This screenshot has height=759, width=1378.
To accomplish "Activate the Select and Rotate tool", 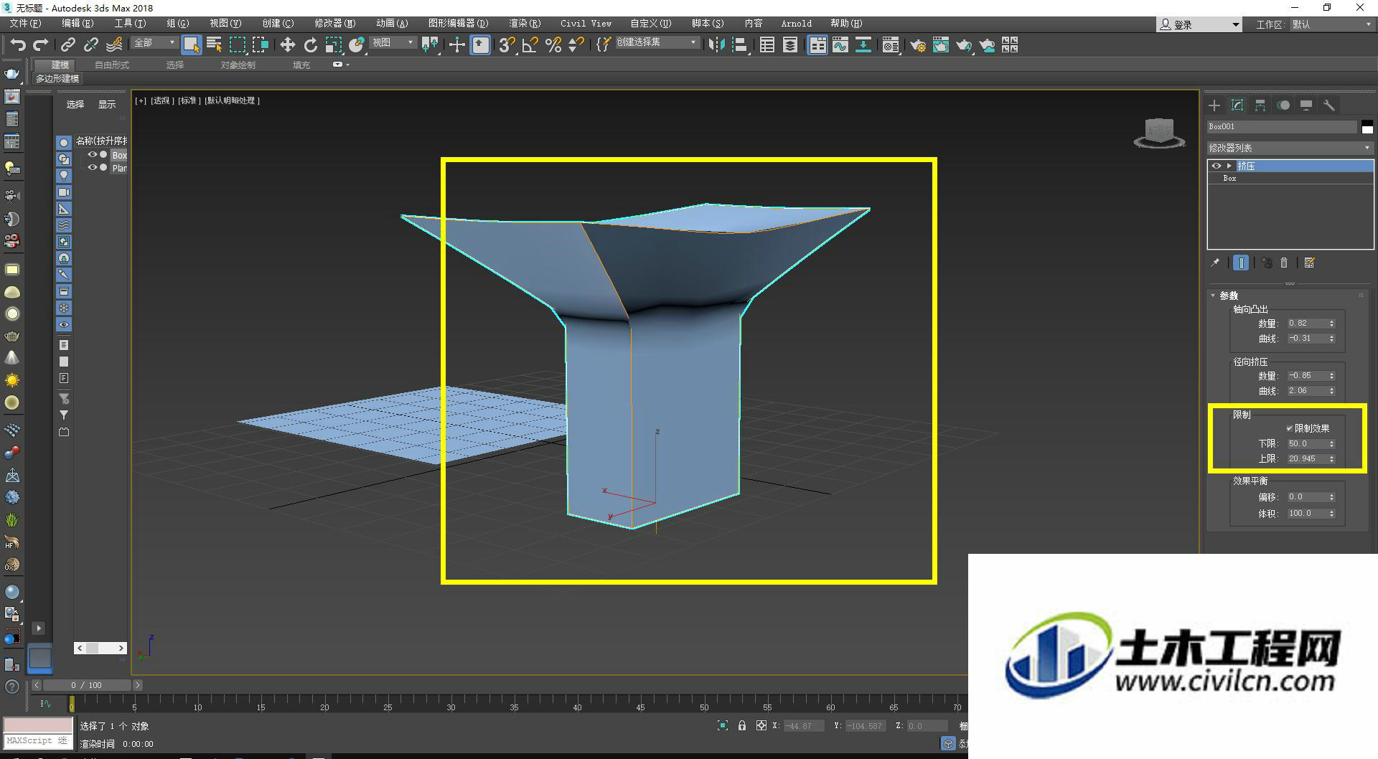I will point(310,44).
